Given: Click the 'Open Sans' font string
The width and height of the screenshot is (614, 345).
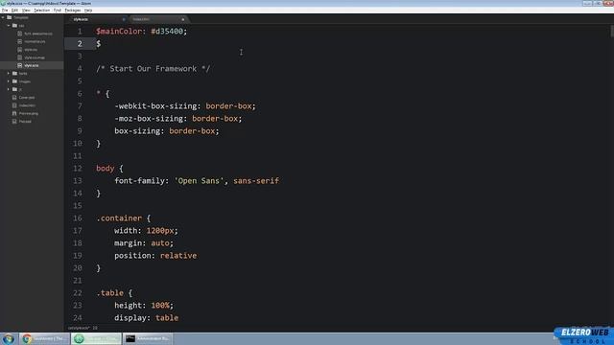Looking at the screenshot, I should click(x=199, y=181).
